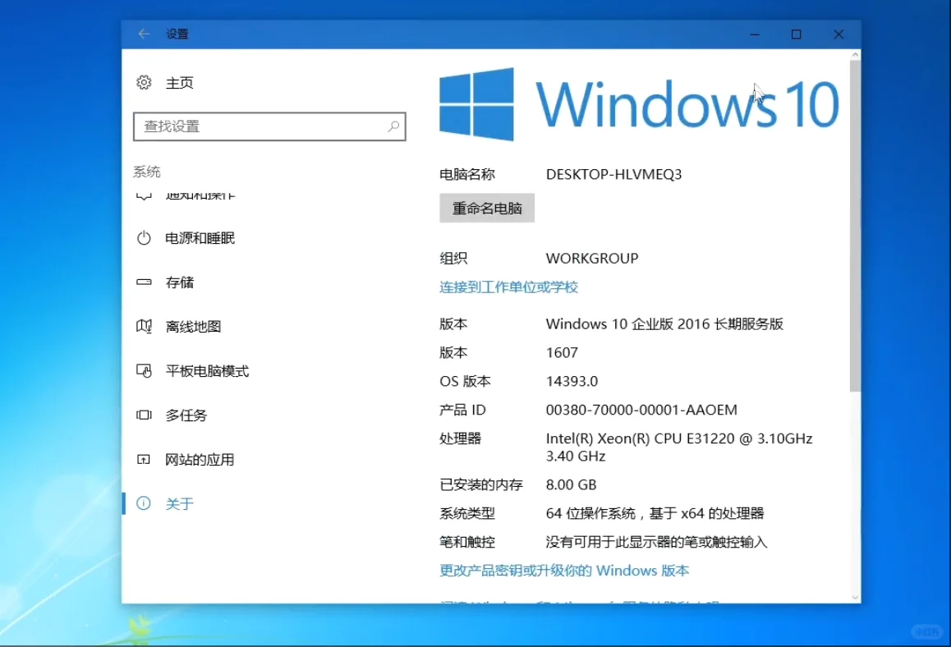Click the 更改产品密钥或升级 Windows link
This screenshot has width=951, height=647.
click(563, 570)
